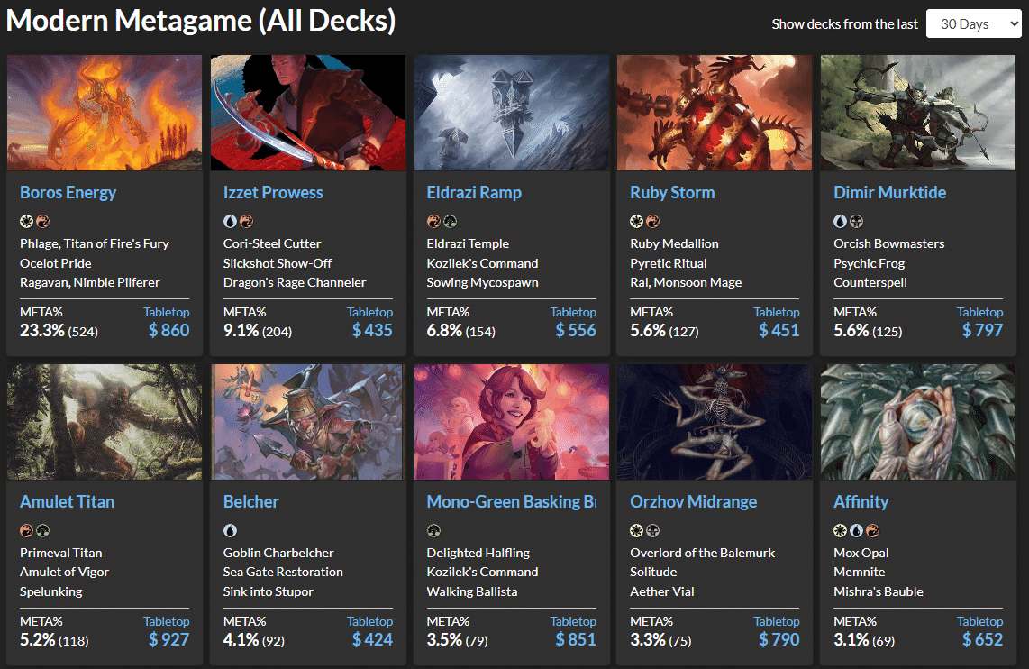This screenshot has width=1029, height=669.
Task: Click the blue mana icon under Izzet Prowess
Action: (230, 221)
